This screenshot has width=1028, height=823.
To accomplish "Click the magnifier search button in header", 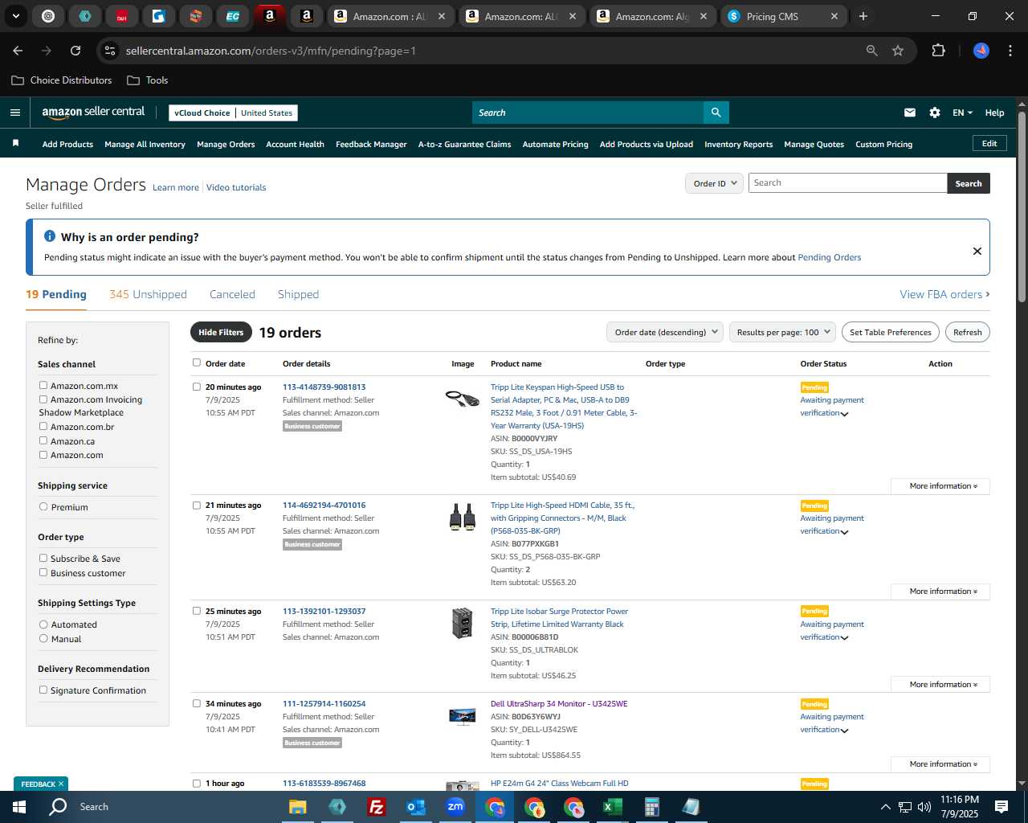I will click(716, 113).
